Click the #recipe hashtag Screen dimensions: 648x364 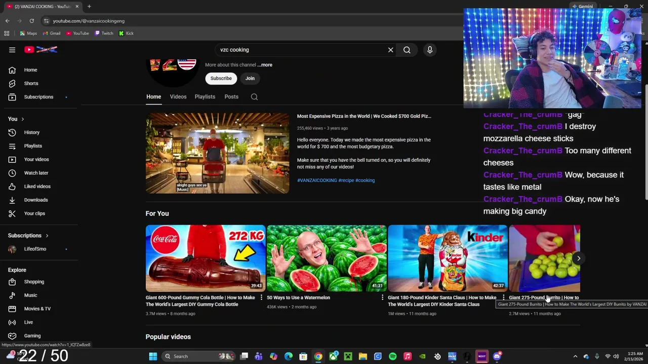(346, 180)
